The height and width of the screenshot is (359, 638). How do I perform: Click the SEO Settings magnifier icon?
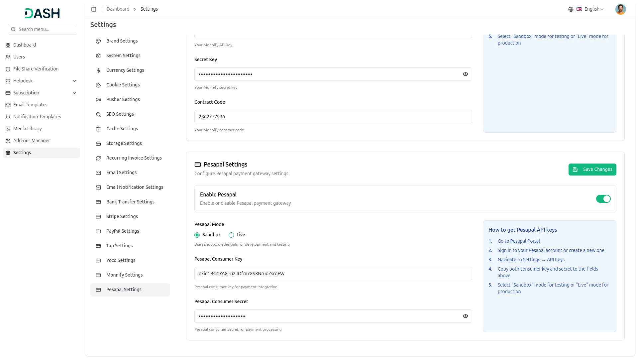[x=98, y=114]
